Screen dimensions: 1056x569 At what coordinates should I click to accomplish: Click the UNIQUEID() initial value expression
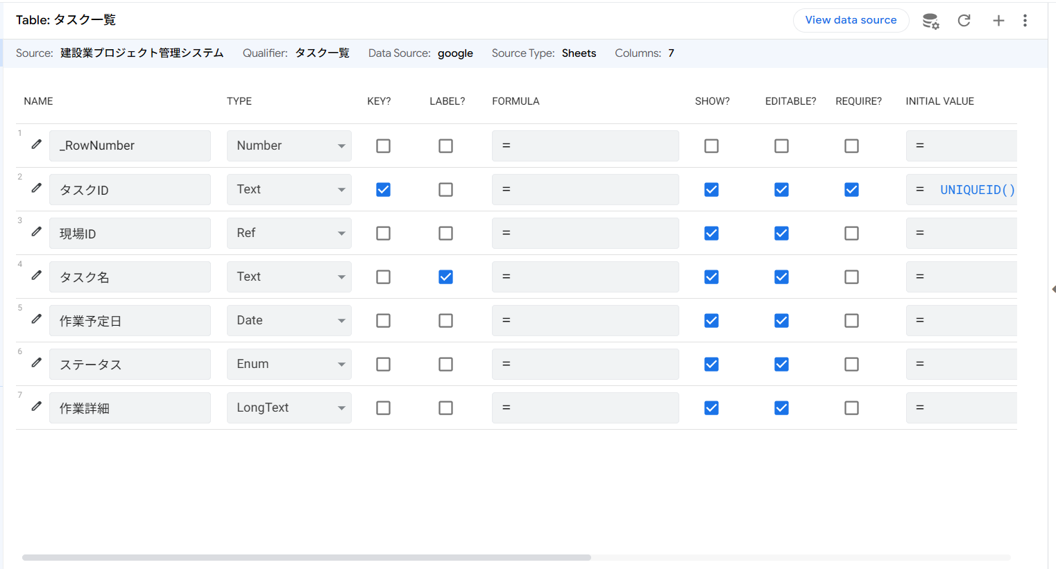pyautogui.click(x=977, y=190)
